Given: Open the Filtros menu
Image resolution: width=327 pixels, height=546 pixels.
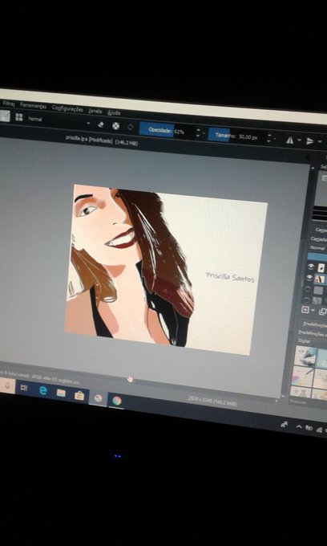Looking at the screenshot, I should (x=8, y=104).
